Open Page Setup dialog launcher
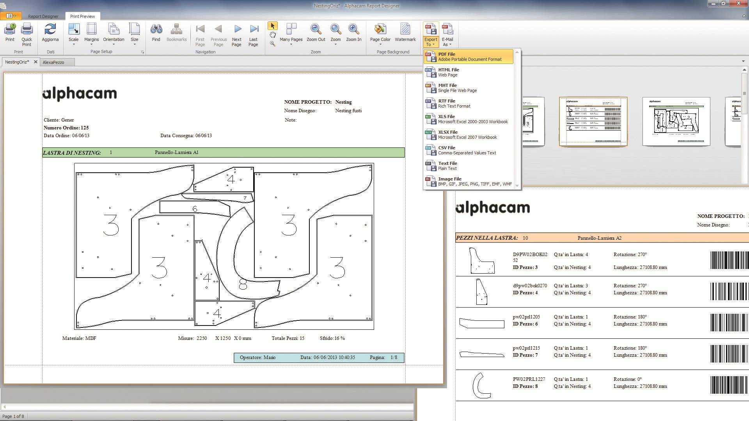Viewport: 749px width, 421px height. click(142, 52)
